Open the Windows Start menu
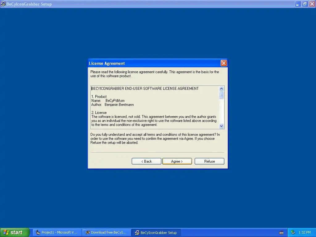Viewport: 316px width, 237px height. pos(15,232)
